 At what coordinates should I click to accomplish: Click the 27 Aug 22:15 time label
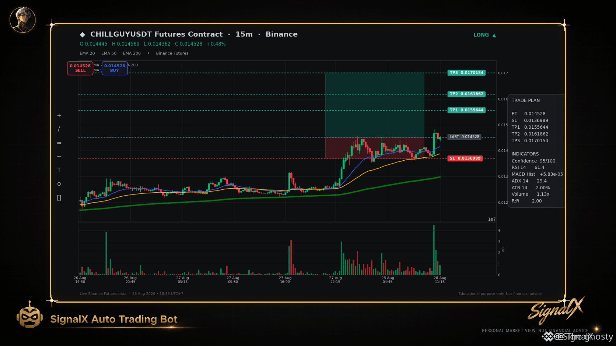335,280
